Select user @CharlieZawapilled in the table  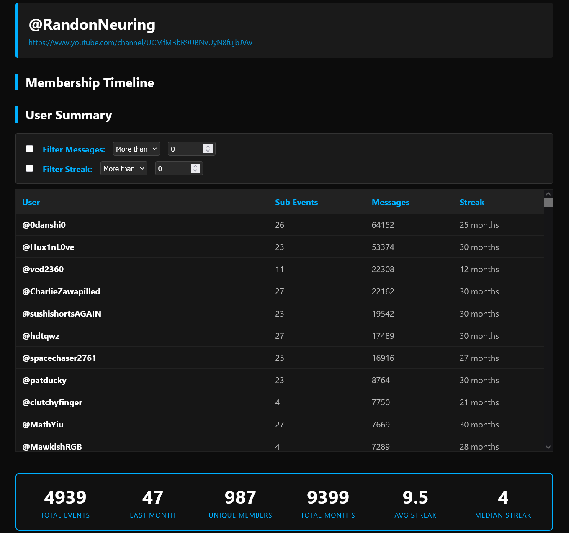tap(61, 291)
